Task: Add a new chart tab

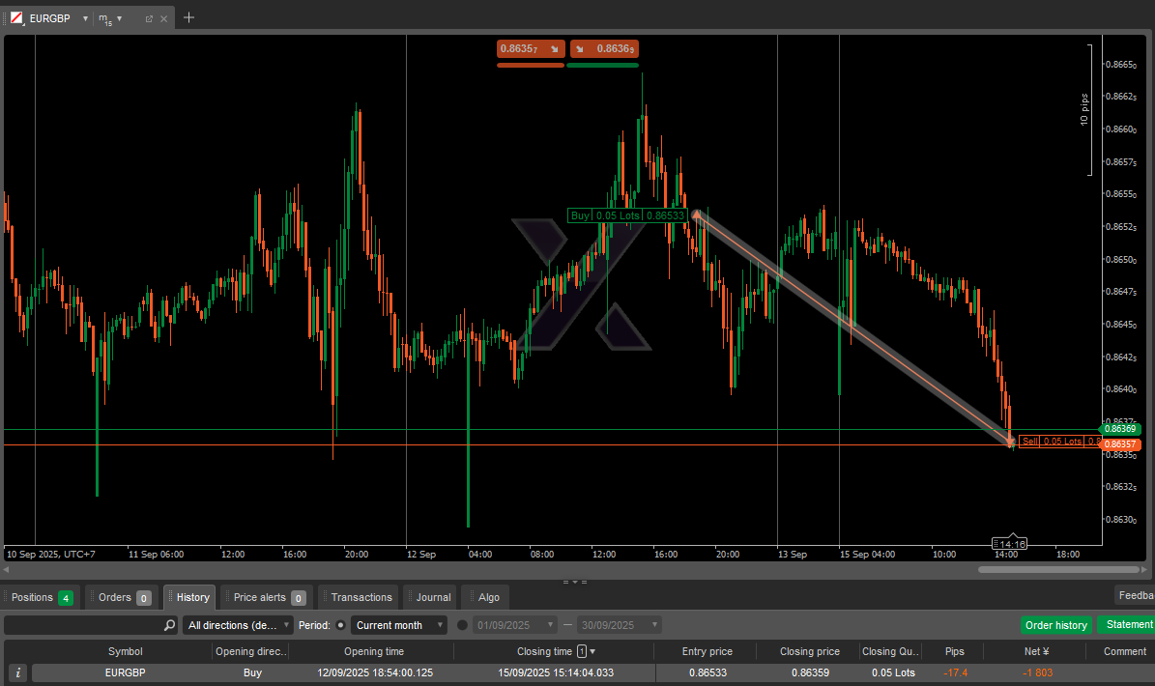Action: pos(188,17)
